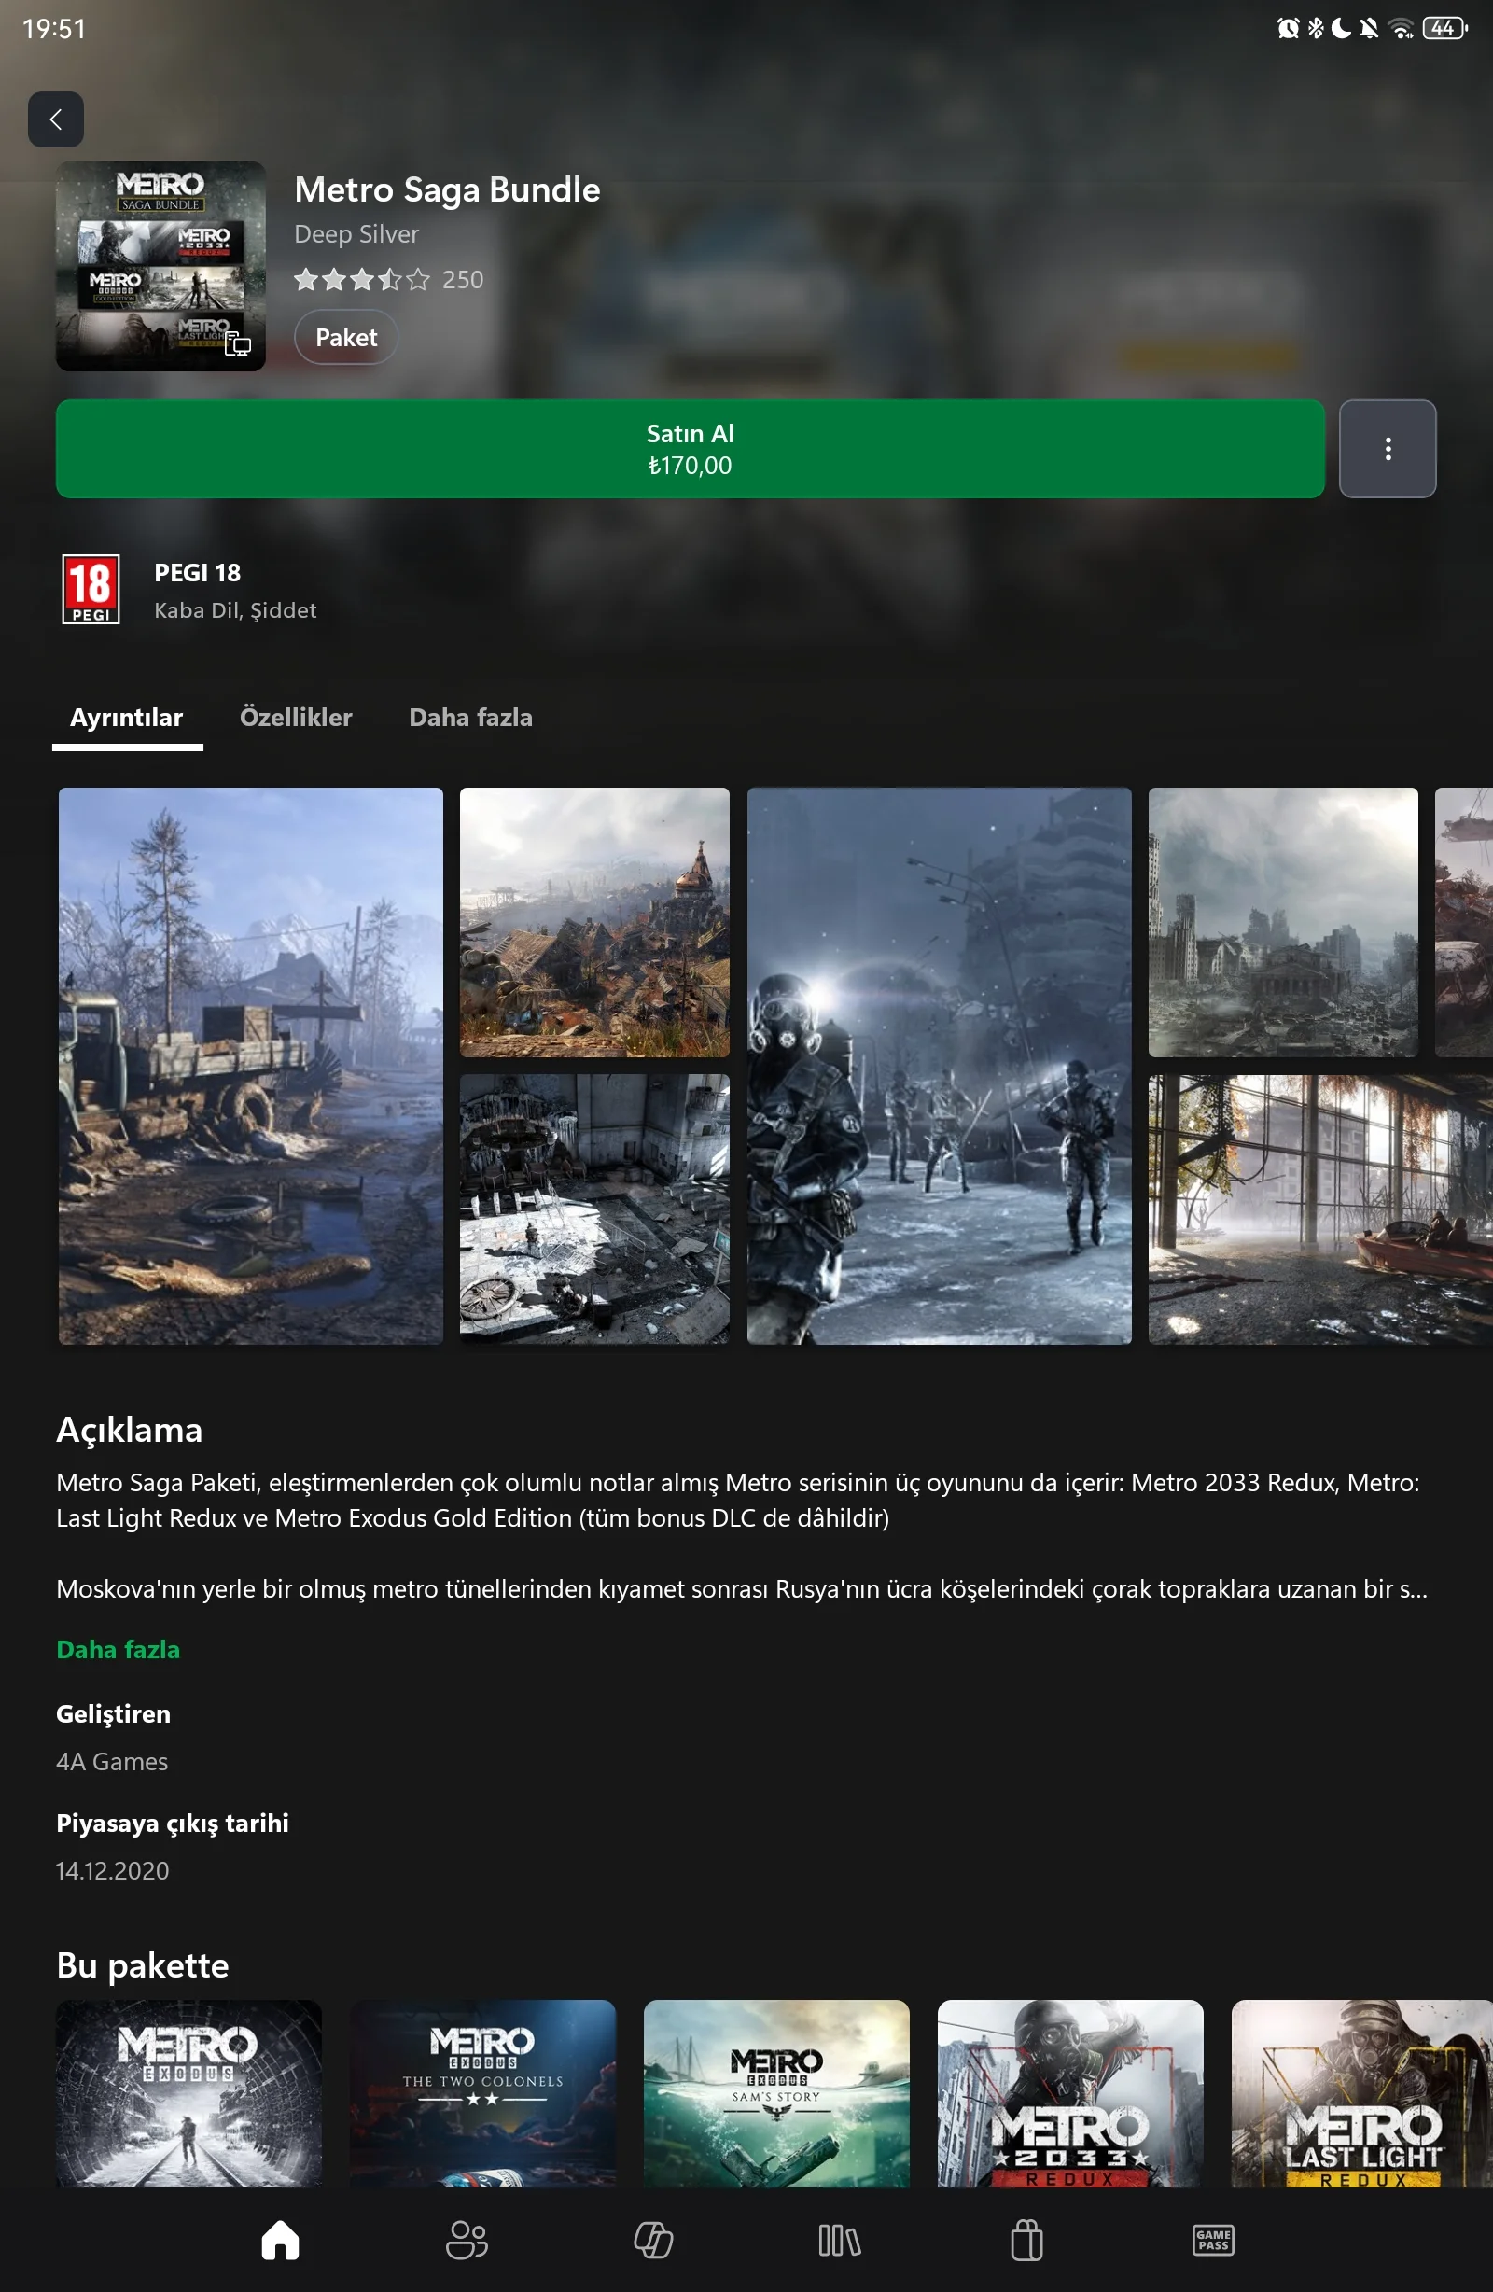Switch to the Özellikler tab

coord(296,719)
